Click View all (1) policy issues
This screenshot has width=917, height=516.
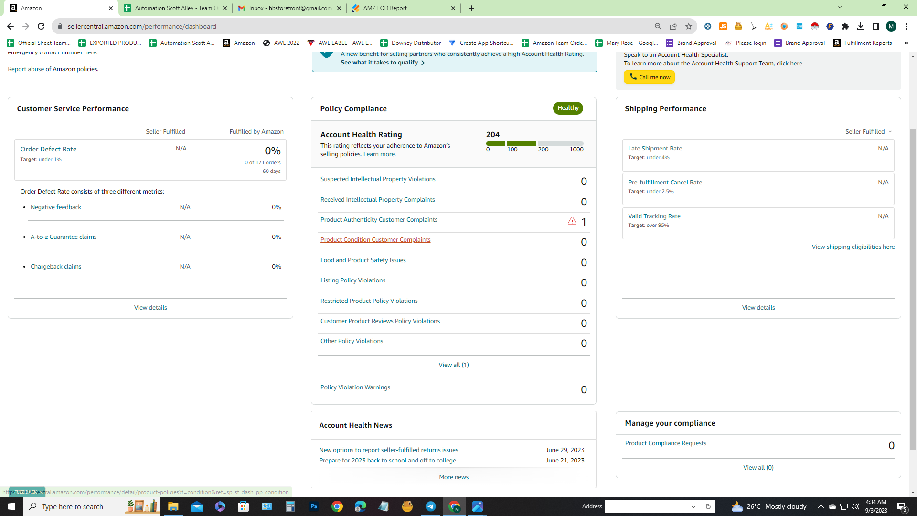tap(454, 365)
